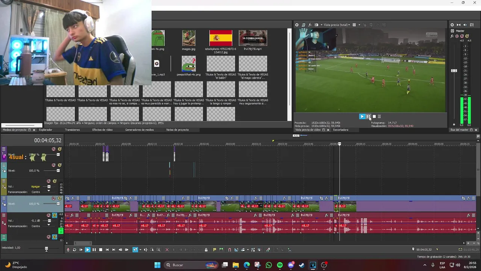Pause timeline playback in transport bar
481x271 pixels.
coord(94,250)
